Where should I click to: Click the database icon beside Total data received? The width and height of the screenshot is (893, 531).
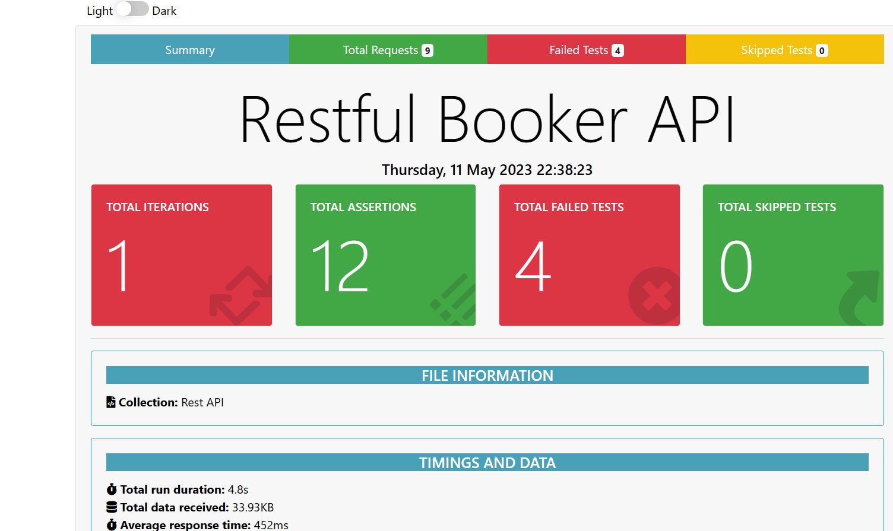pyautogui.click(x=110, y=507)
